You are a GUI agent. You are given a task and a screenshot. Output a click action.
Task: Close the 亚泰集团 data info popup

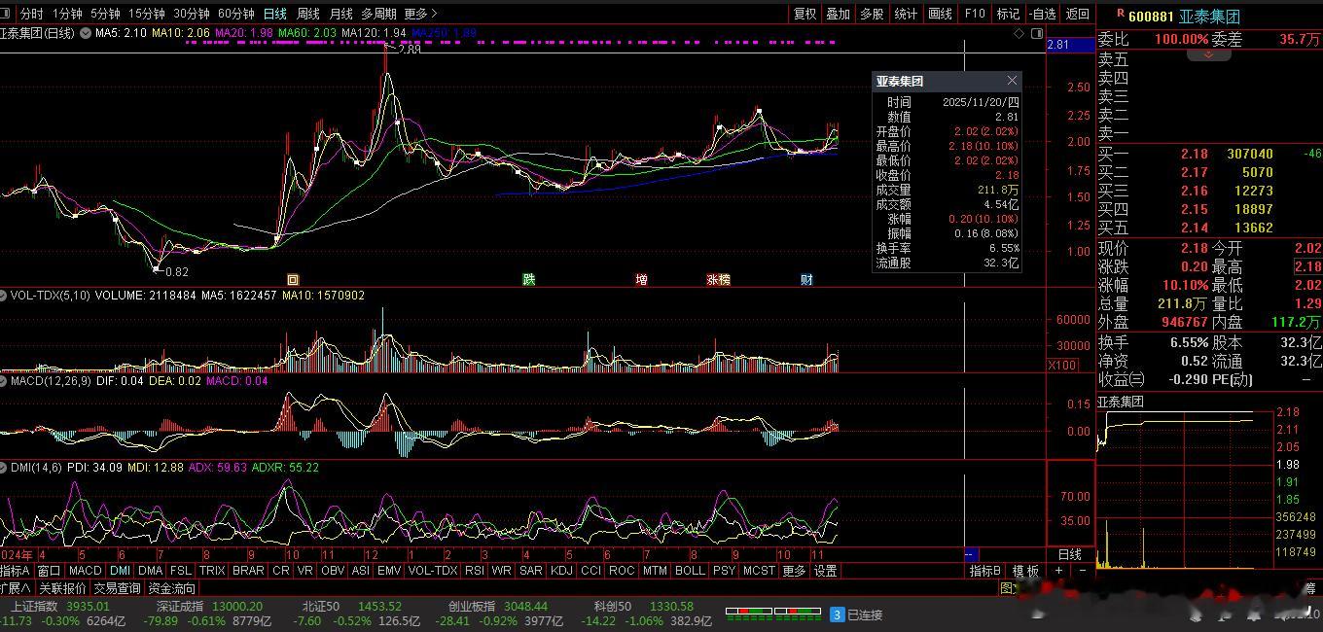click(1012, 81)
